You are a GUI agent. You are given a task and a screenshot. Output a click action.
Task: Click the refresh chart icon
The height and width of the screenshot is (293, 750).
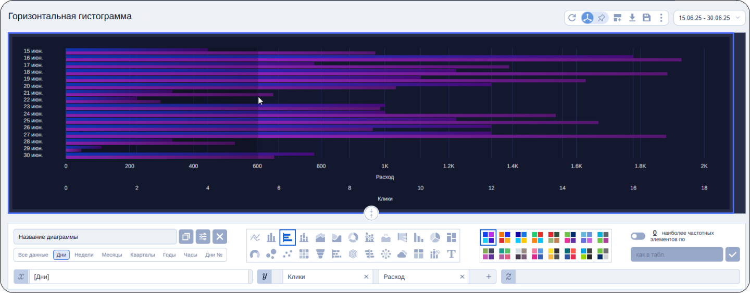pos(572,18)
